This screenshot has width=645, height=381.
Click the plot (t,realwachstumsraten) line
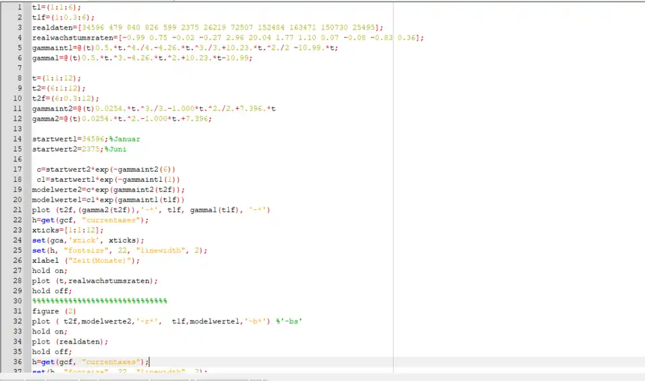(95, 280)
